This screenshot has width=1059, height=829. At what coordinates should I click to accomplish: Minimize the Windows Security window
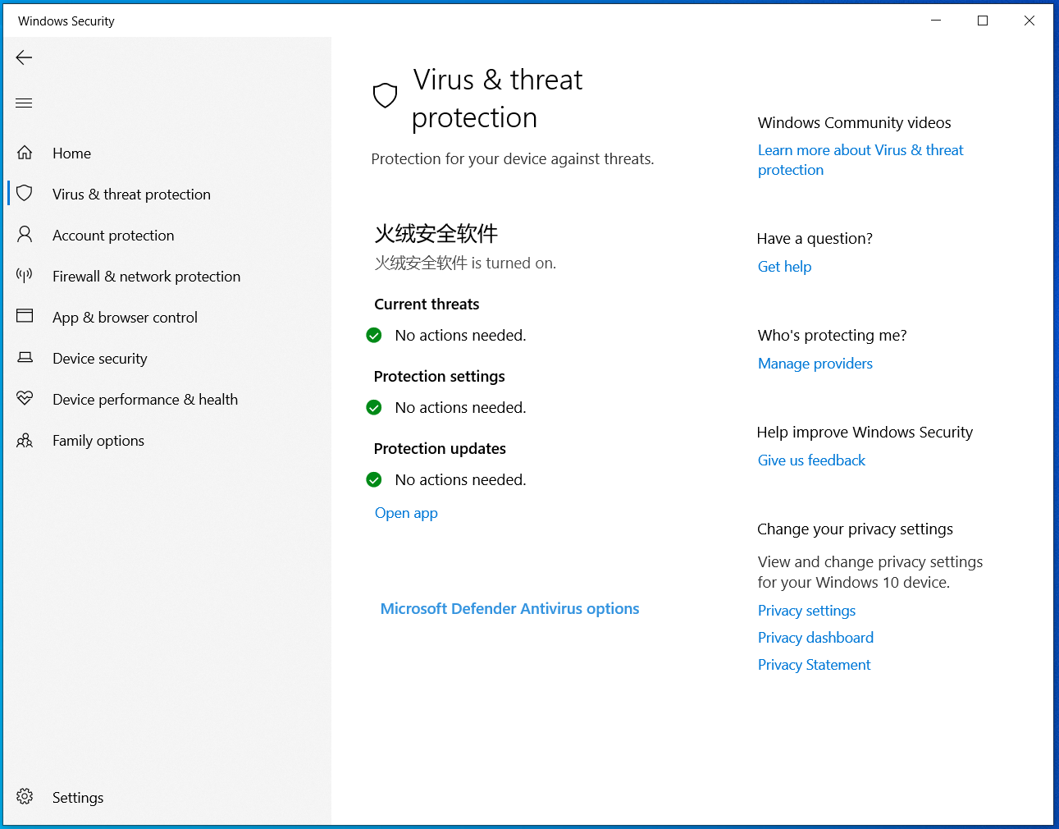pos(936,21)
